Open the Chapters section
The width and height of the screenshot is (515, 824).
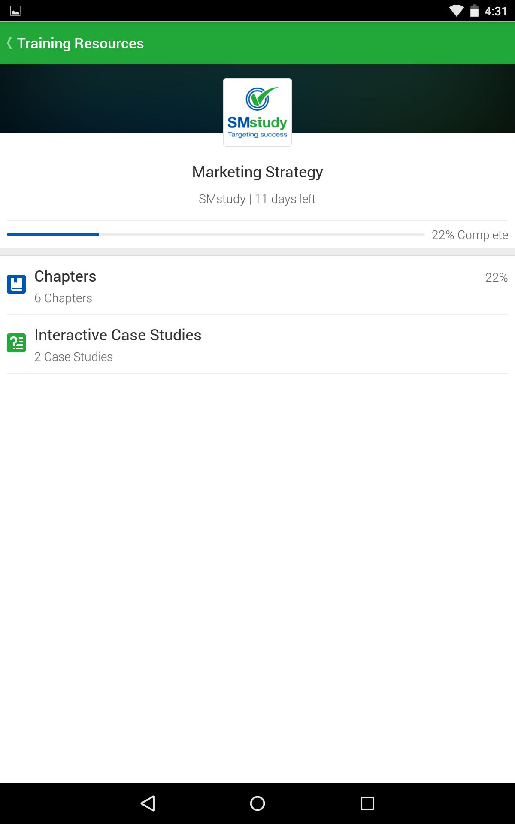257,286
